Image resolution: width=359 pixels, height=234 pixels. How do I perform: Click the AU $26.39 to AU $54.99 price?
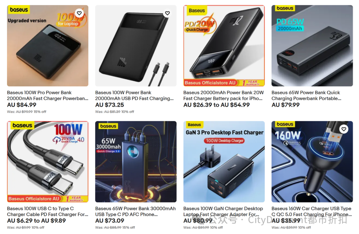(x=217, y=105)
